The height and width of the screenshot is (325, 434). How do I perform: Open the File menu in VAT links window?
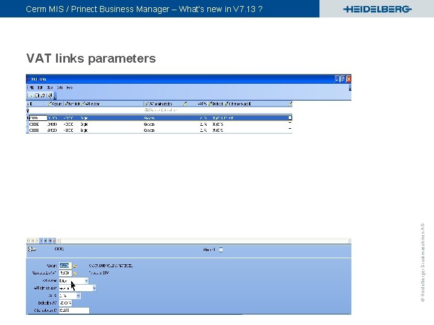pyautogui.click(x=32, y=88)
